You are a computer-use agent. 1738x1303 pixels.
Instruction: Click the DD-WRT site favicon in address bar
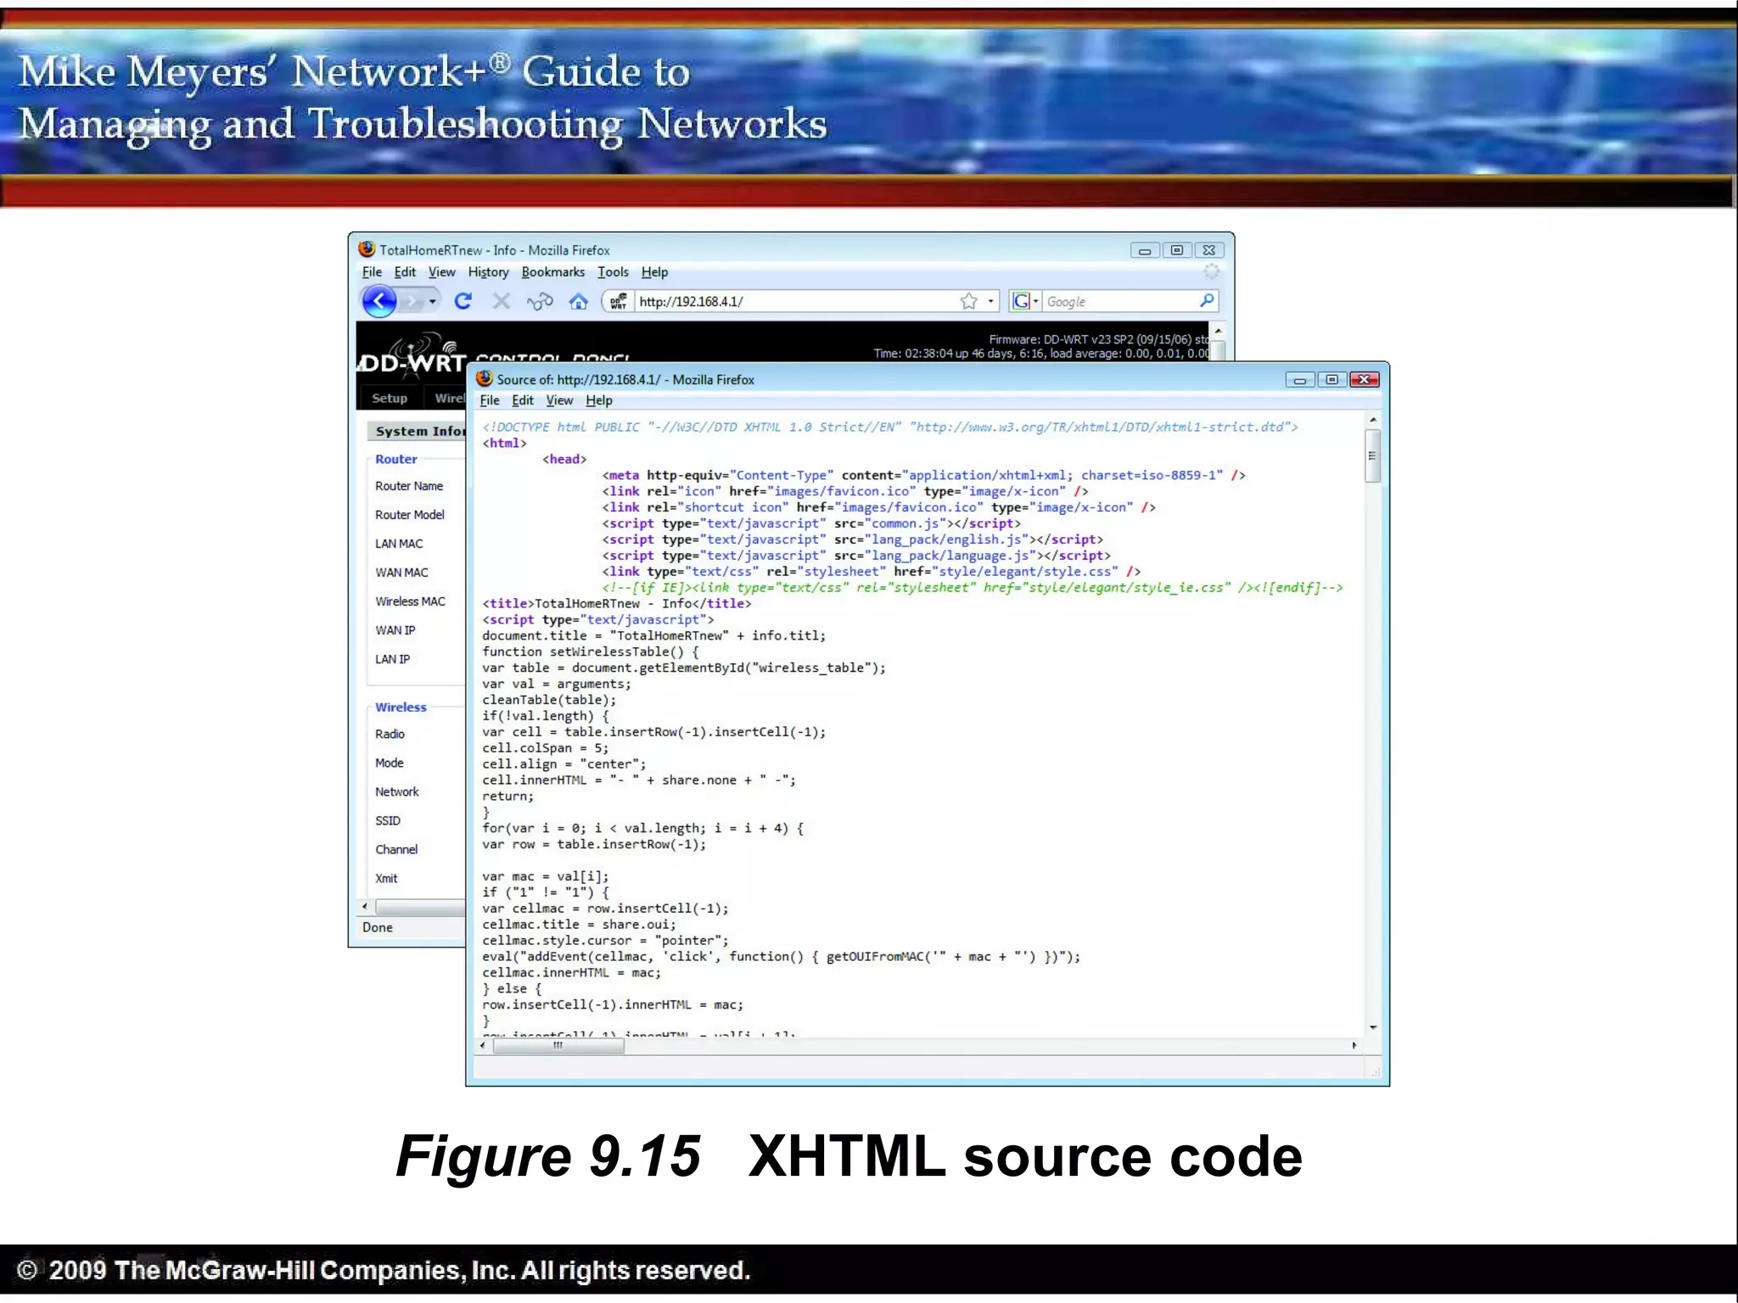[618, 301]
